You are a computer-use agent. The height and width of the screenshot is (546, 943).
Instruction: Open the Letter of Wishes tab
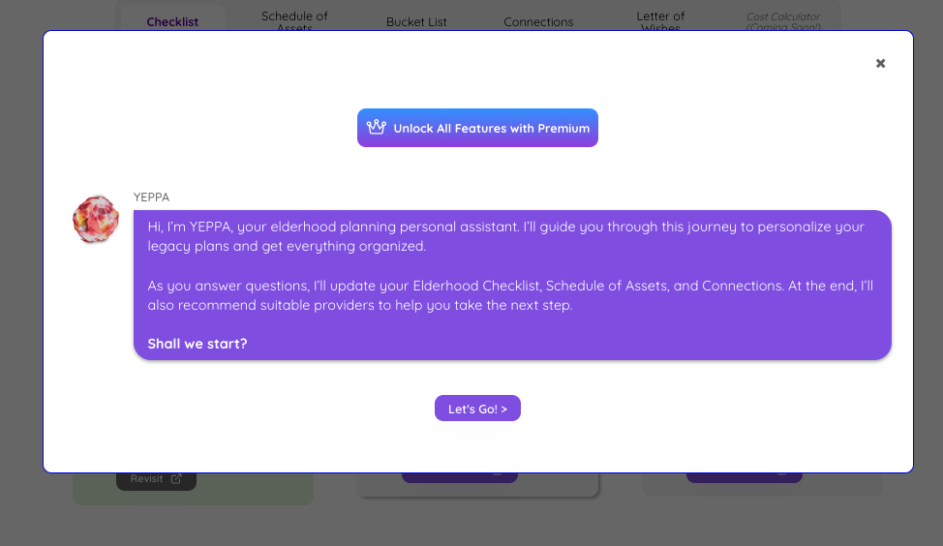[660, 21]
